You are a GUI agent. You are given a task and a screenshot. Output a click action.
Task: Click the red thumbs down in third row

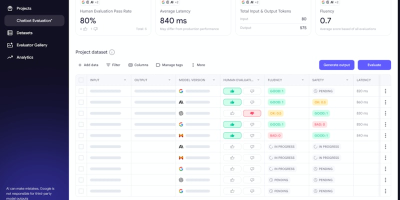(252, 113)
